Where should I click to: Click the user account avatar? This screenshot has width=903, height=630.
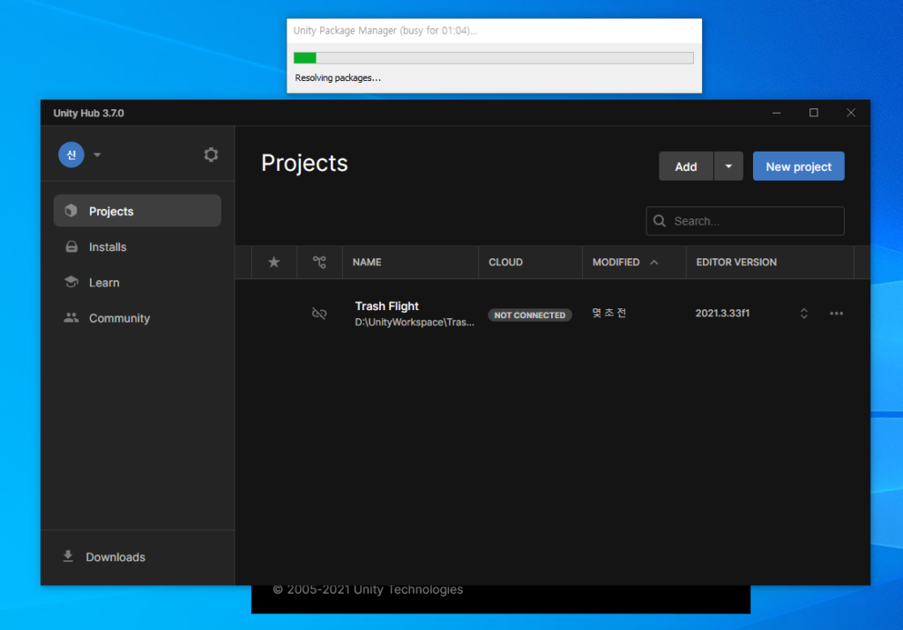pyautogui.click(x=71, y=154)
